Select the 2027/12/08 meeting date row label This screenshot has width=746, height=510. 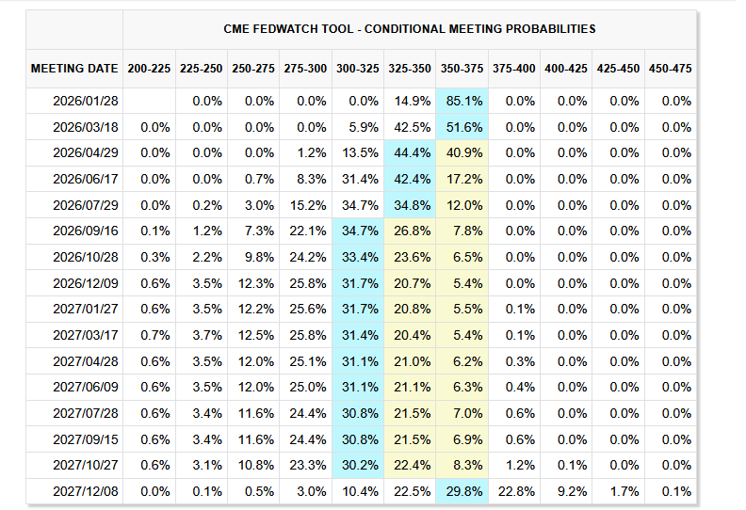tap(87, 491)
